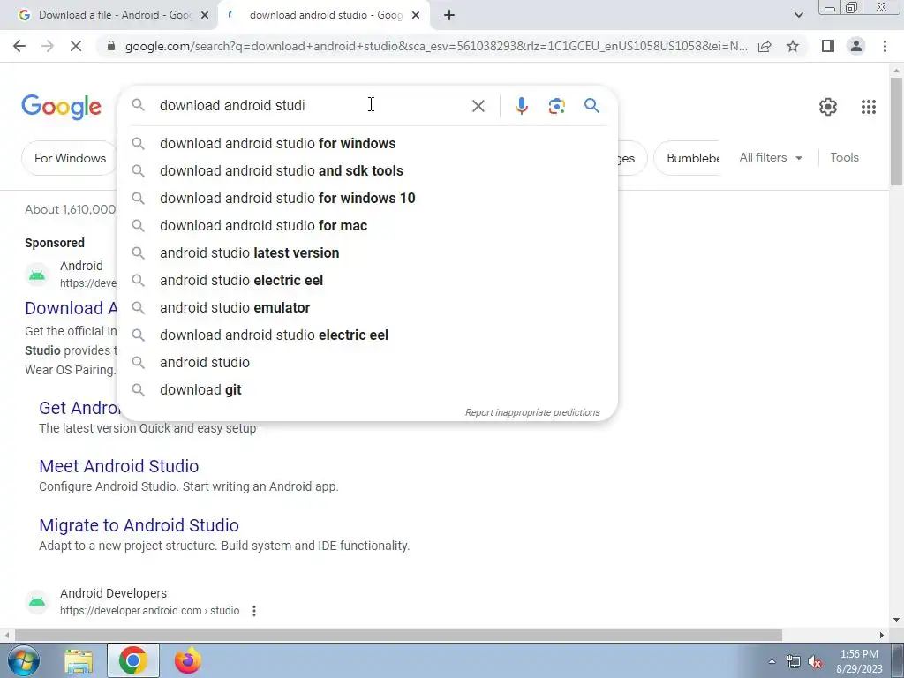Go back to the previous page

(19, 46)
